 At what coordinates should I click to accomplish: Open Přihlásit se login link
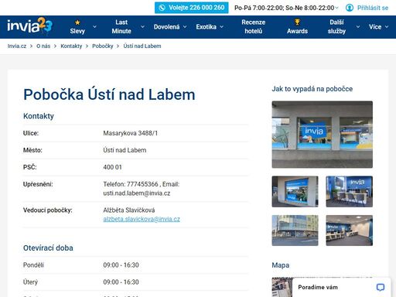click(x=373, y=8)
